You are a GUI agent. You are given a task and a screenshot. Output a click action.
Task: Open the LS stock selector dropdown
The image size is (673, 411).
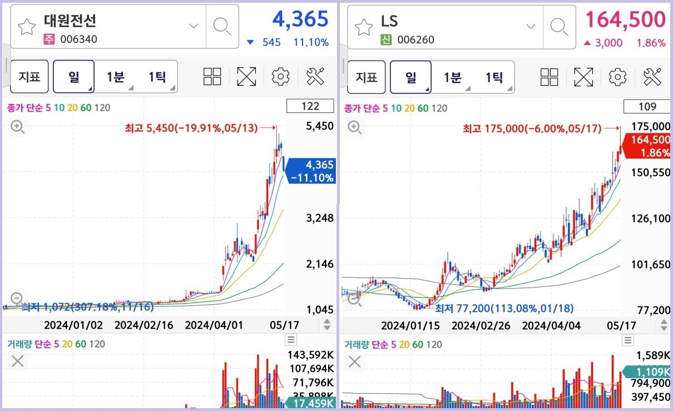coord(530,26)
